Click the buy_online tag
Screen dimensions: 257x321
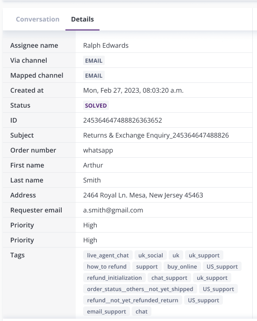coord(182,267)
